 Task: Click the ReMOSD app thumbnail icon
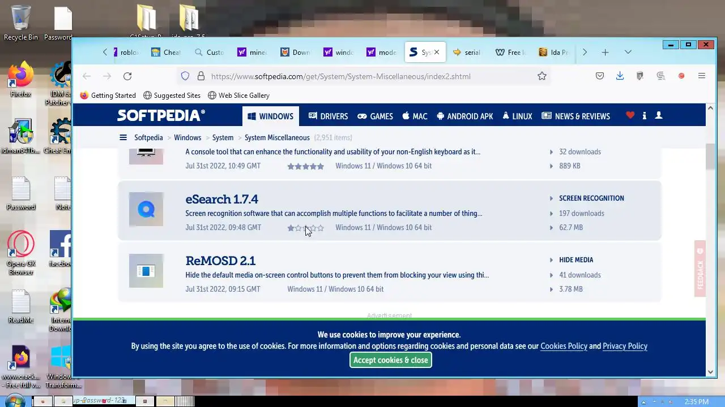pyautogui.click(x=146, y=271)
